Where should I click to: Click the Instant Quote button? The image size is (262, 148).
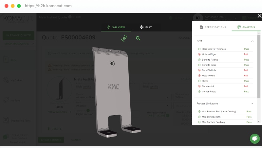tap(18, 35)
